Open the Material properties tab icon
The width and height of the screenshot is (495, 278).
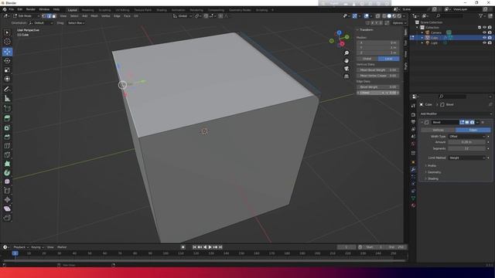click(x=413, y=205)
